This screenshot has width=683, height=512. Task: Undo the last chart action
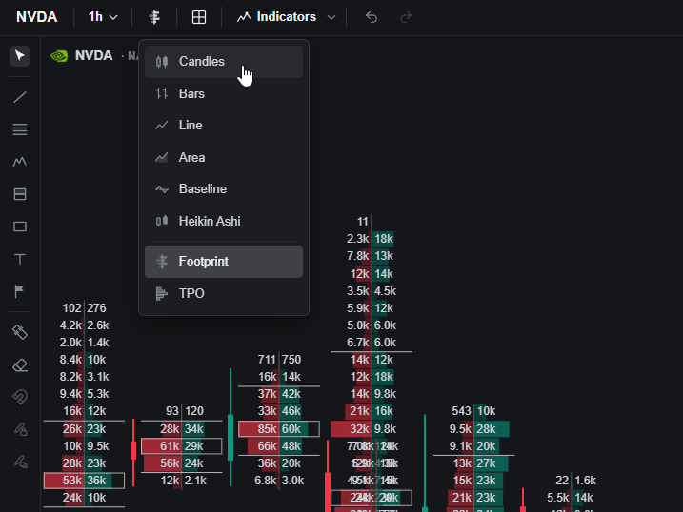(x=372, y=17)
